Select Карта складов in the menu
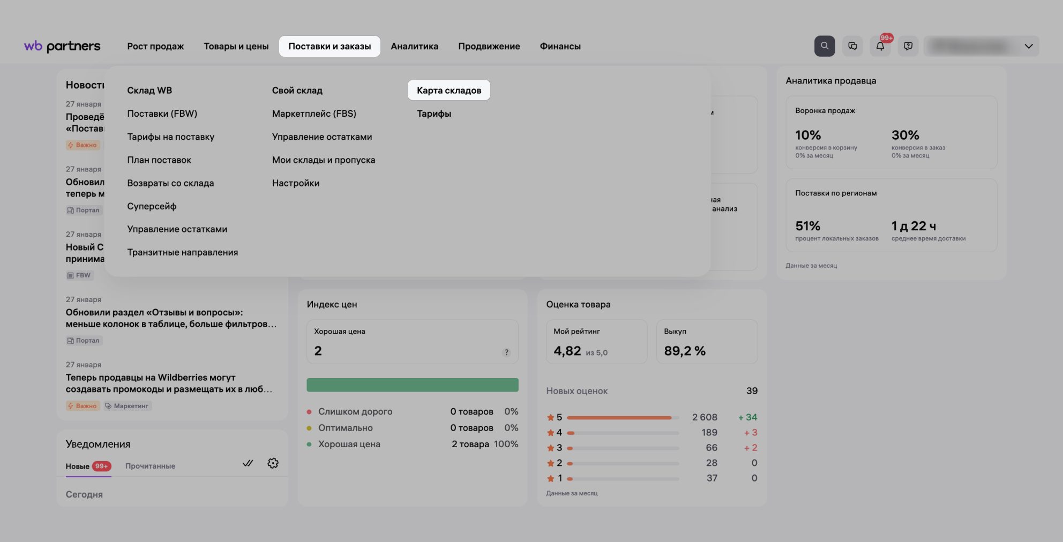 pos(449,91)
